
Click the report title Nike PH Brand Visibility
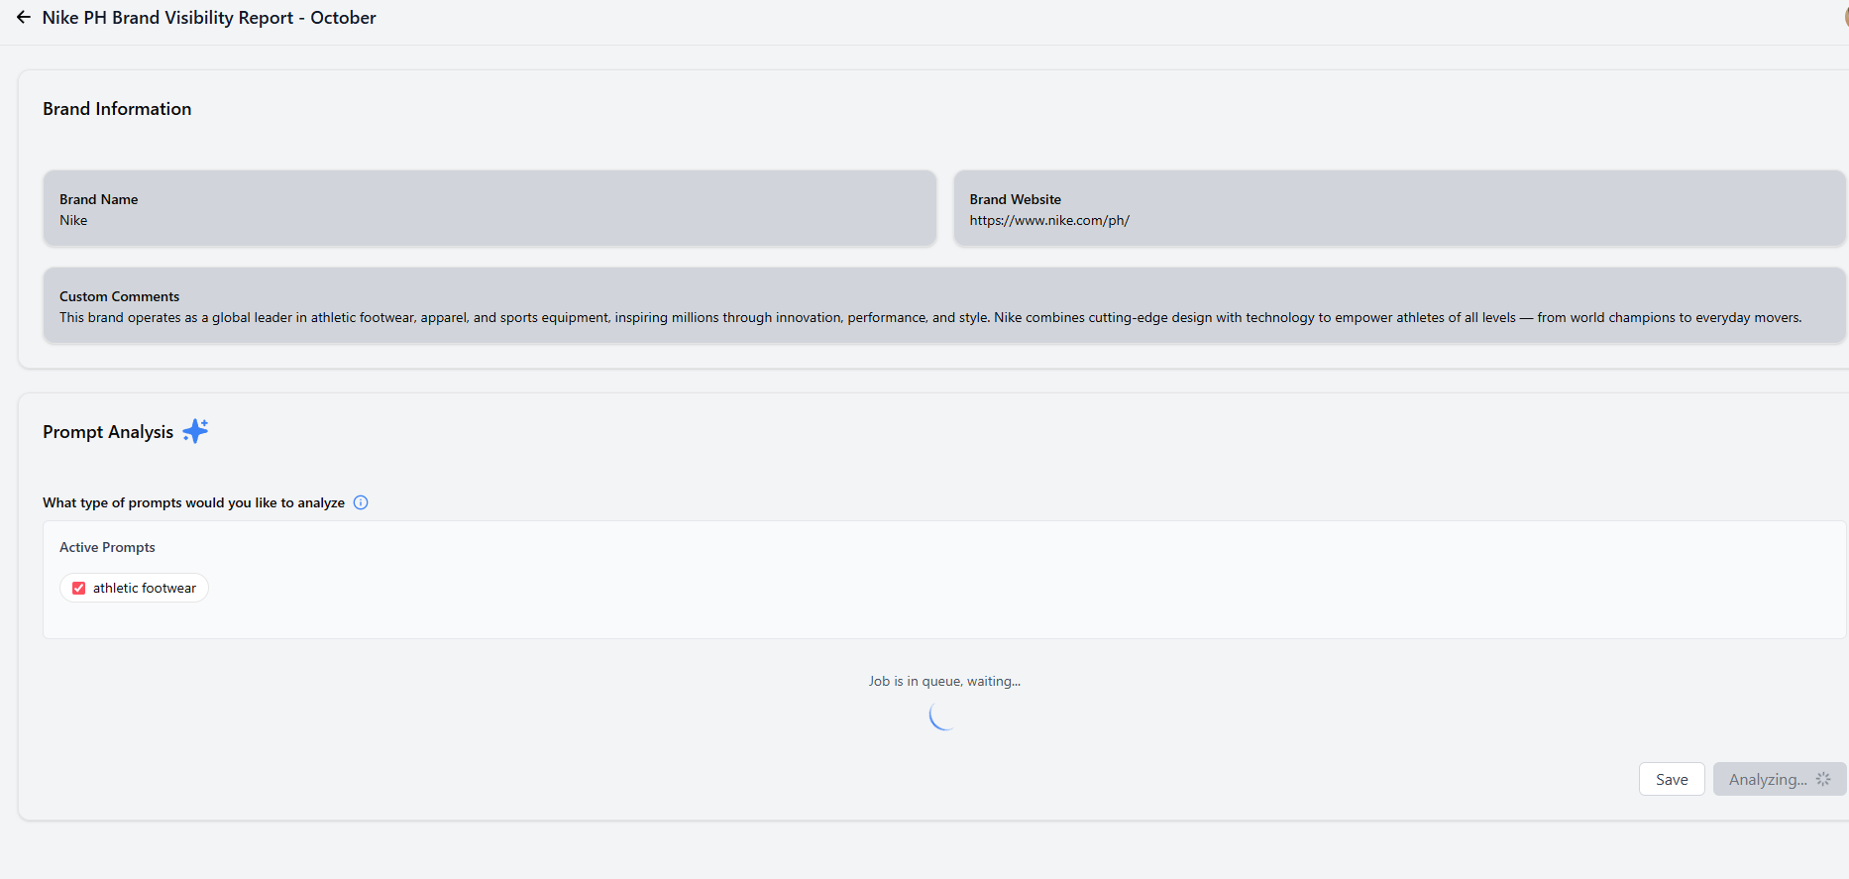coord(209,18)
